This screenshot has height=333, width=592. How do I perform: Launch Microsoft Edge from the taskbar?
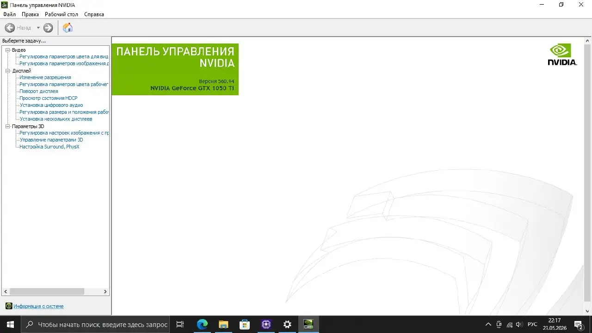point(202,325)
